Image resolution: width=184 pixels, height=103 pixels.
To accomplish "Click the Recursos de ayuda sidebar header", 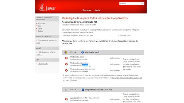I will [x=47, y=36].
